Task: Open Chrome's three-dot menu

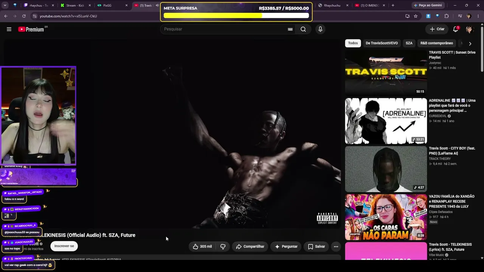Action: tap(478, 16)
